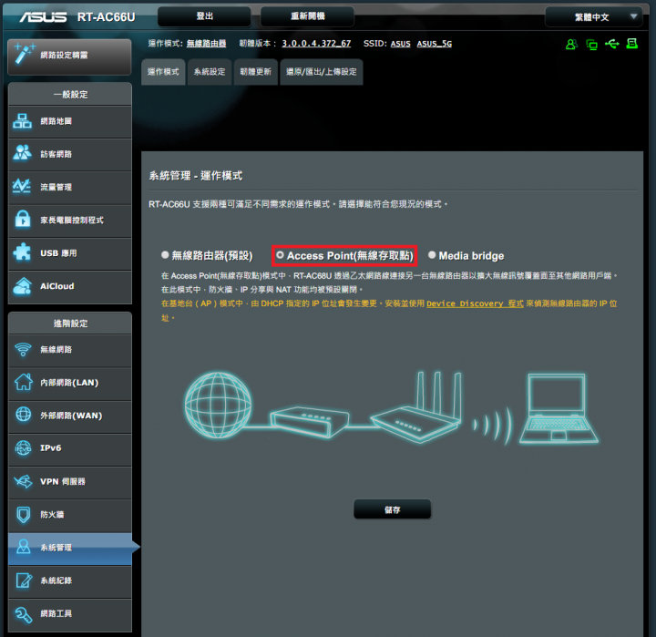Screen dimensions: 656x637
Task: Switch to the 運作模式 tab
Action: pyautogui.click(x=163, y=72)
